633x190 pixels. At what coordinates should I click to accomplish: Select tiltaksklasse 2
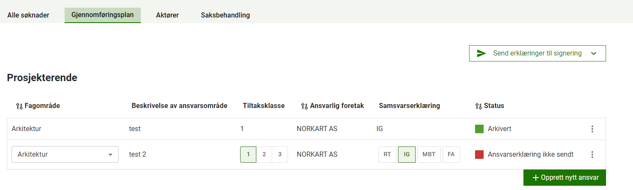tap(264, 155)
